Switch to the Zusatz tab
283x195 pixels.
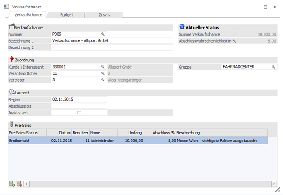[104, 15]
